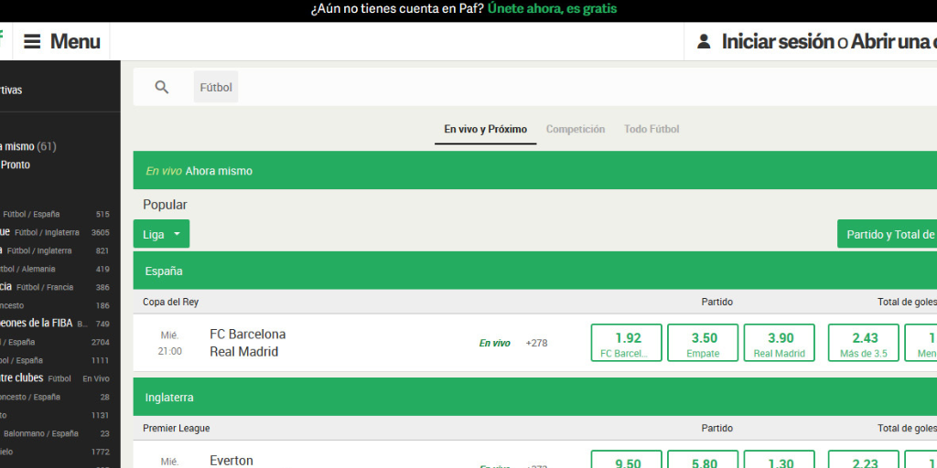This screenshot has width=937, height=468.
Task: Open the FC Barcelona vs Real Madrid match
Action: click(247, 343)
